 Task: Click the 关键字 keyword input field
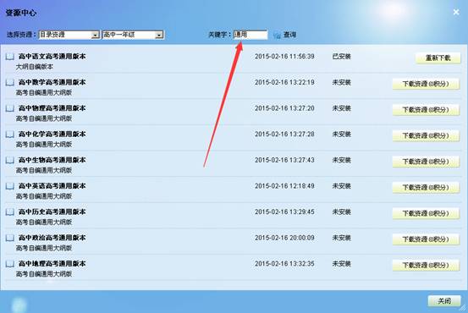click(251, 35)
